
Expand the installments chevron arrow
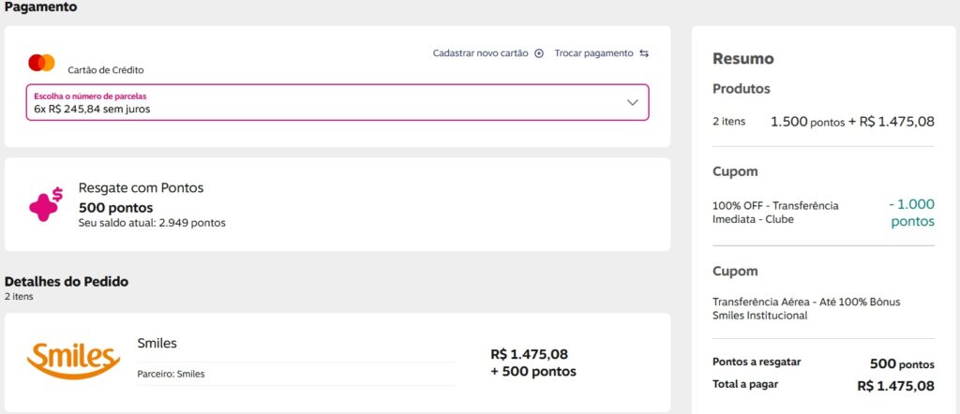(632, 102)
